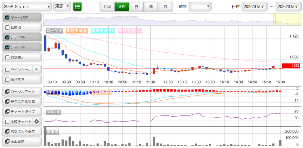This screenshot has height=148, width=303.
Task: Switch to the TICK chart tab
Action: click(x=107, y=6)
